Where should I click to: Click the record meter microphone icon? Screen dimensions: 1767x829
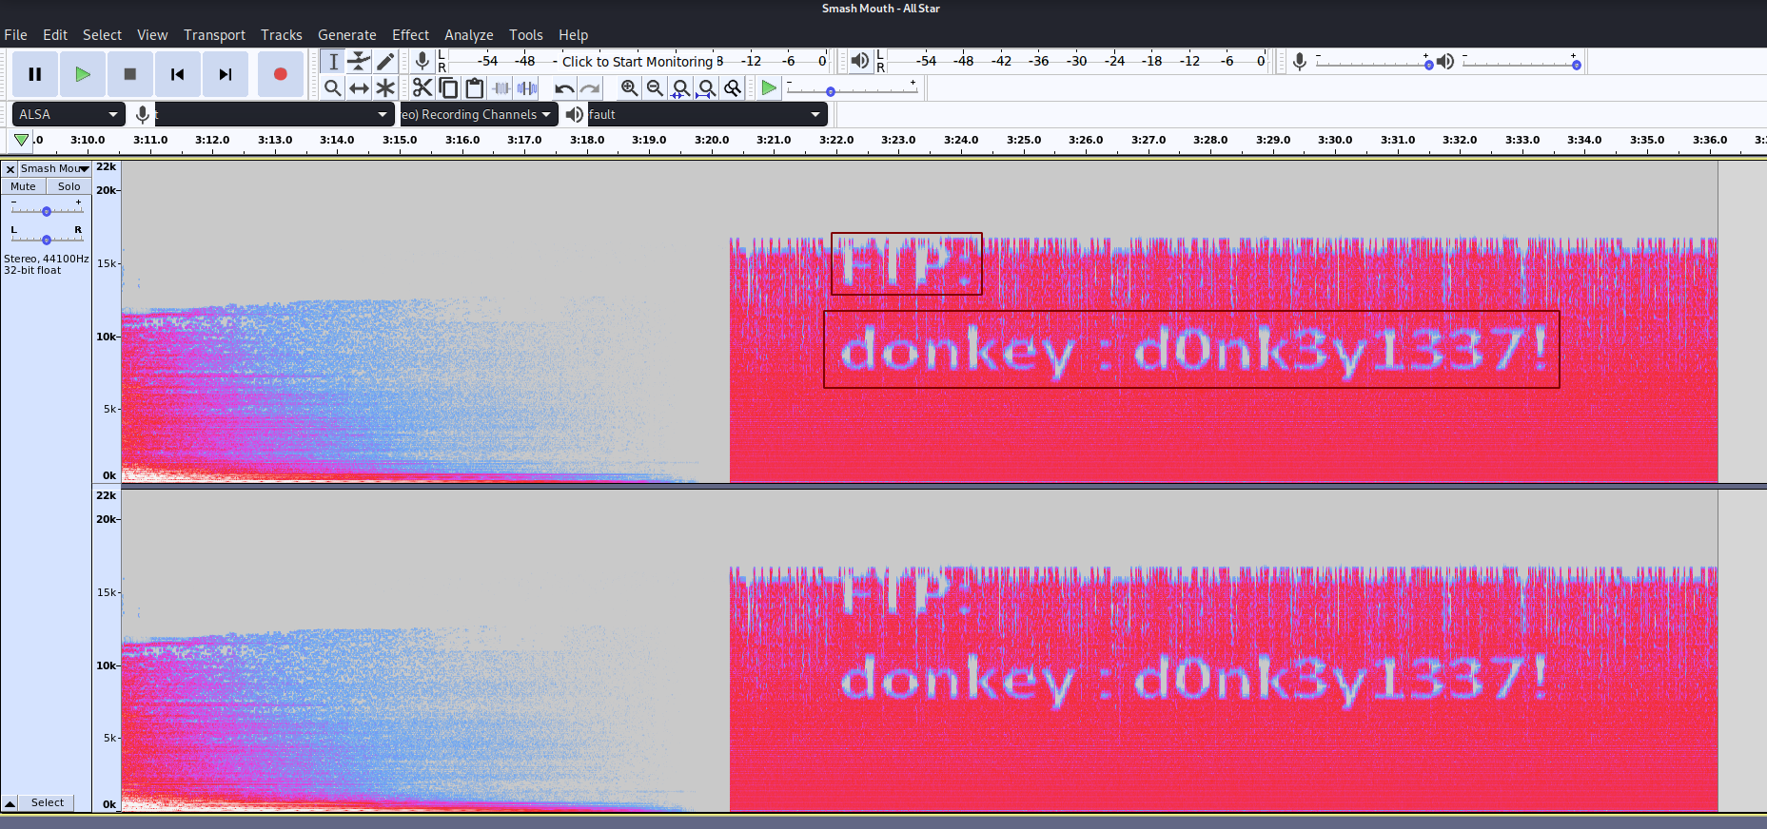tap(422, 62)
